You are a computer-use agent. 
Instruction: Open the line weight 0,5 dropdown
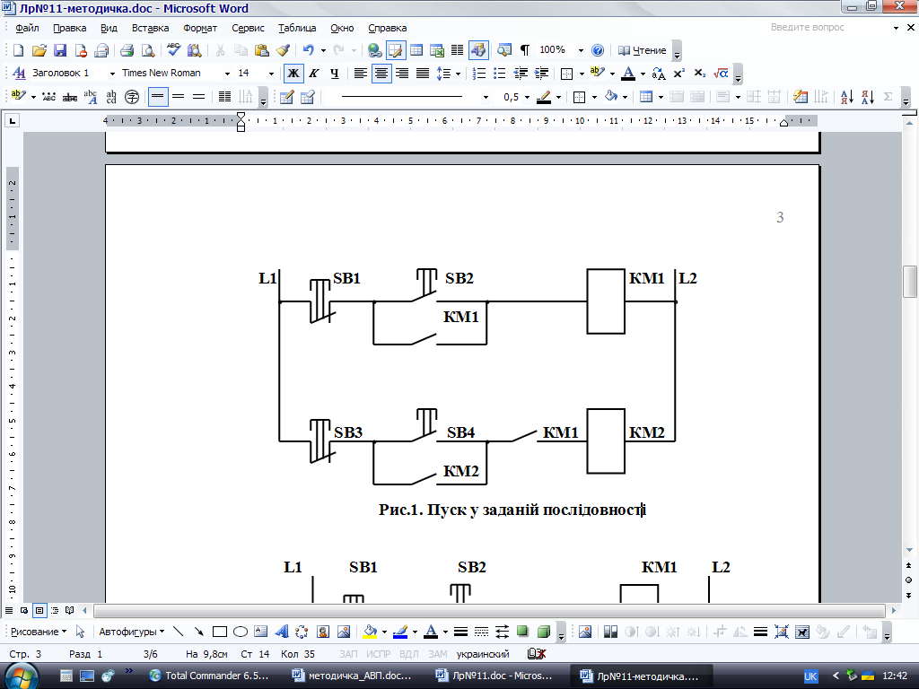[527, 97]
